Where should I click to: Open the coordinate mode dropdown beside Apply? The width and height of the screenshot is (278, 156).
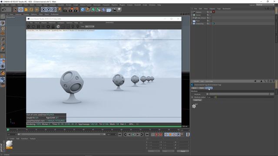pyautogui.click(x=154, y=151)
